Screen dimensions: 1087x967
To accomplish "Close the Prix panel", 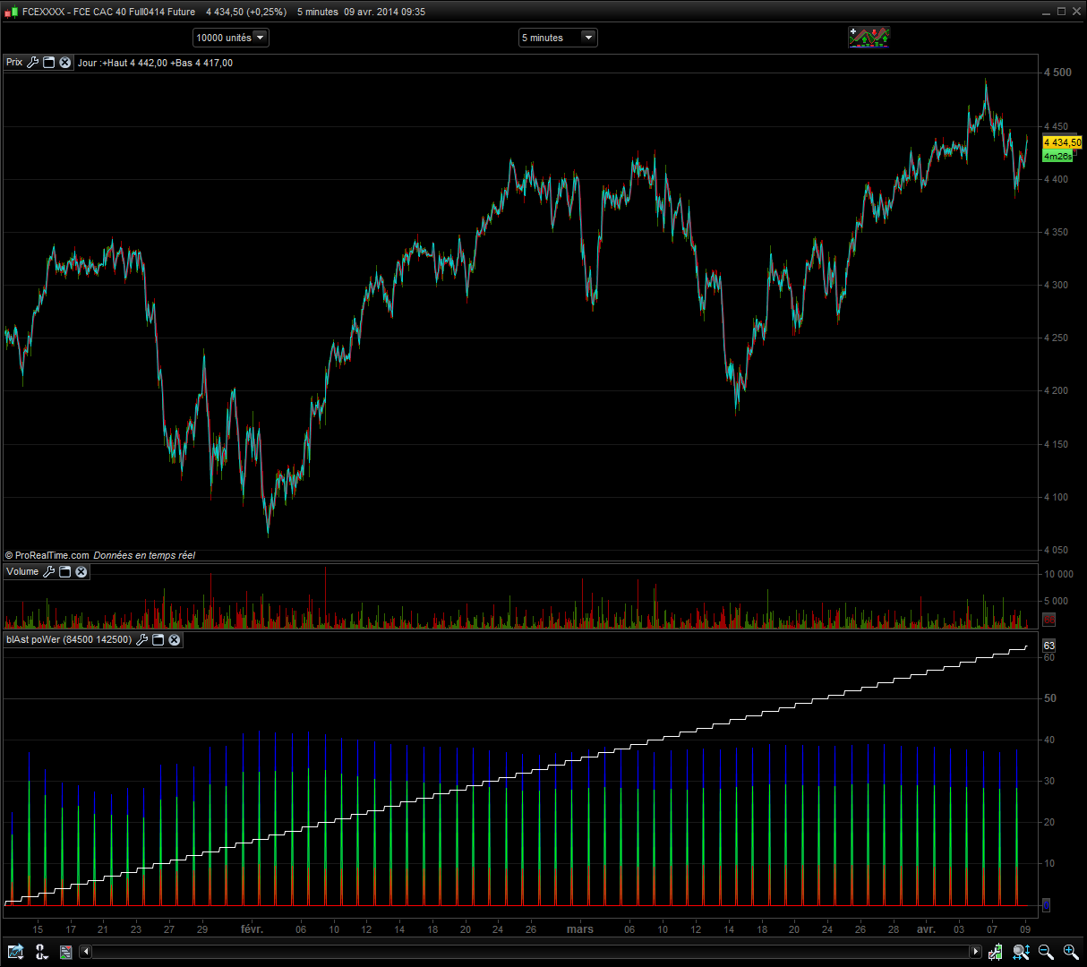I will 65,63.
